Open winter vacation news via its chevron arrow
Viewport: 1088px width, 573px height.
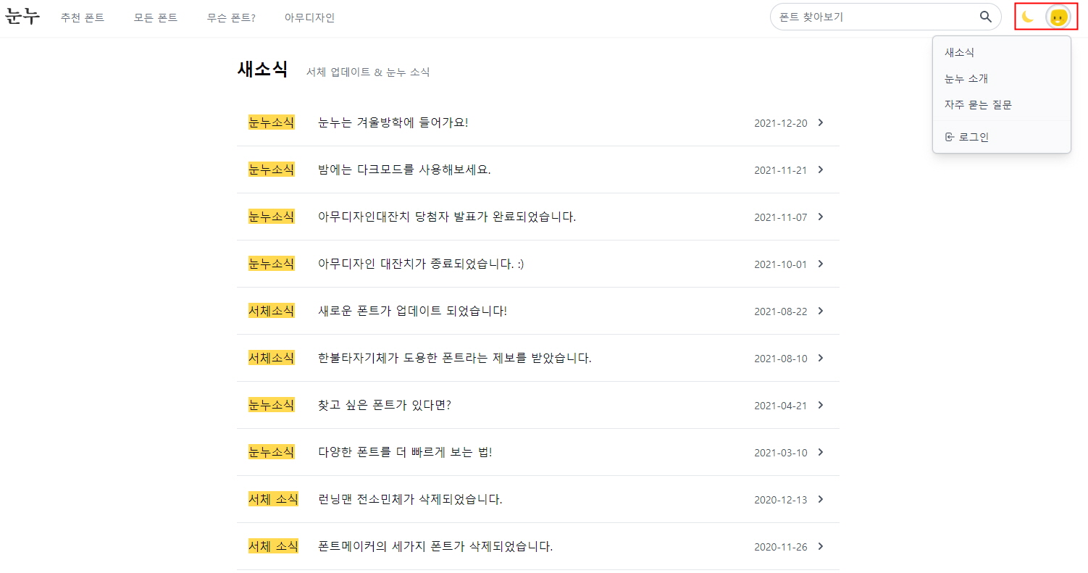point(821,122)
